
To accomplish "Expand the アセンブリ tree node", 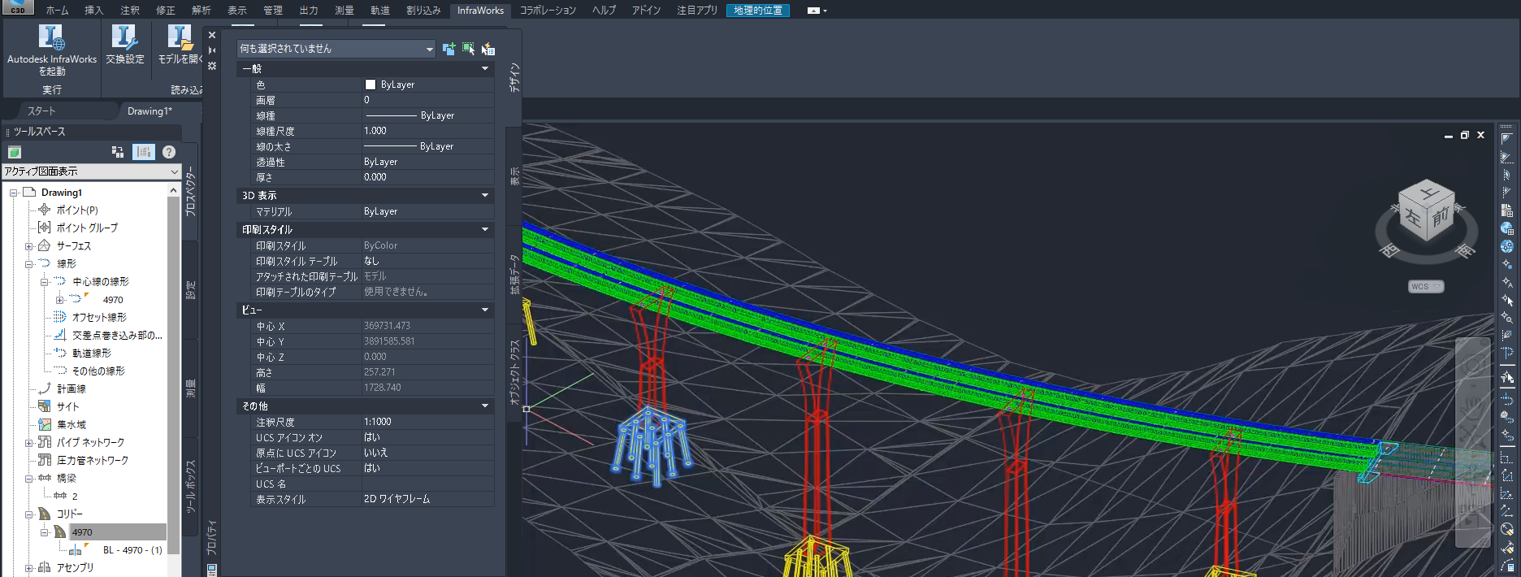I will point(28,568).
